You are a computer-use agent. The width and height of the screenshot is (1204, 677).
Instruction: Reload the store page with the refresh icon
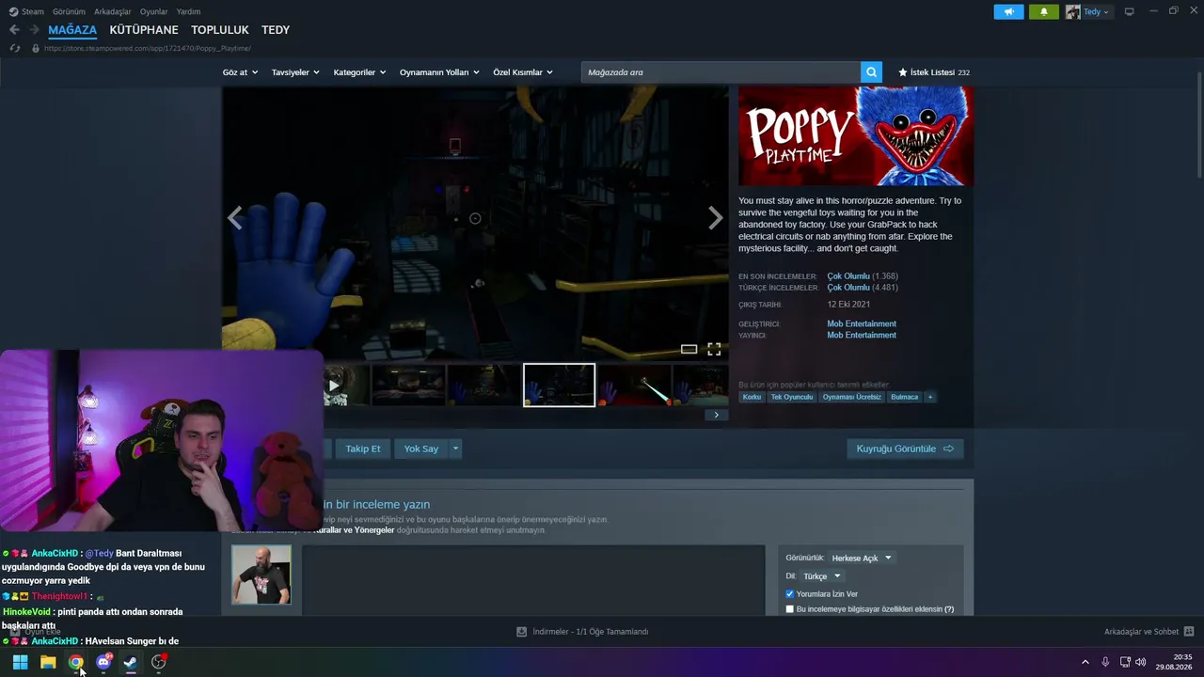[15, 48]
